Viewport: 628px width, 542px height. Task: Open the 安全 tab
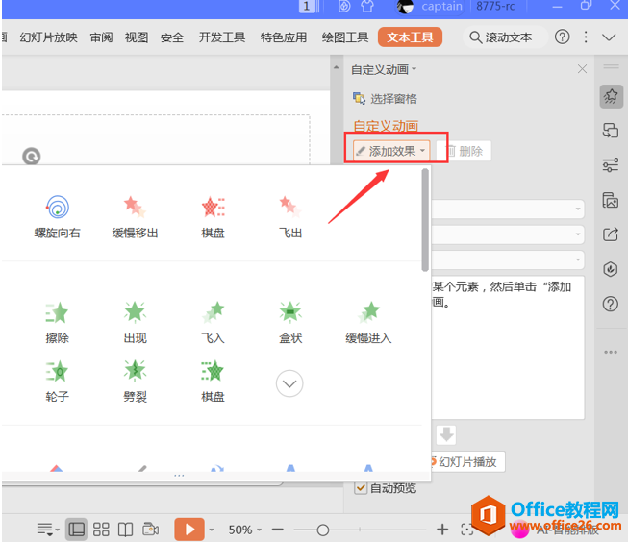[x=172, y=37]
